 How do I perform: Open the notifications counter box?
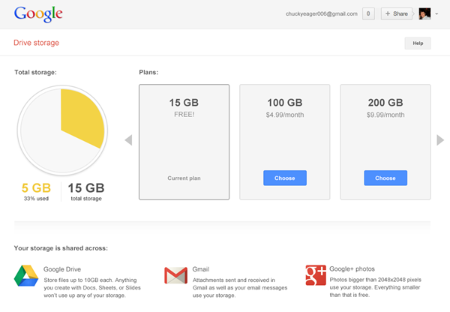coord(368,13)
